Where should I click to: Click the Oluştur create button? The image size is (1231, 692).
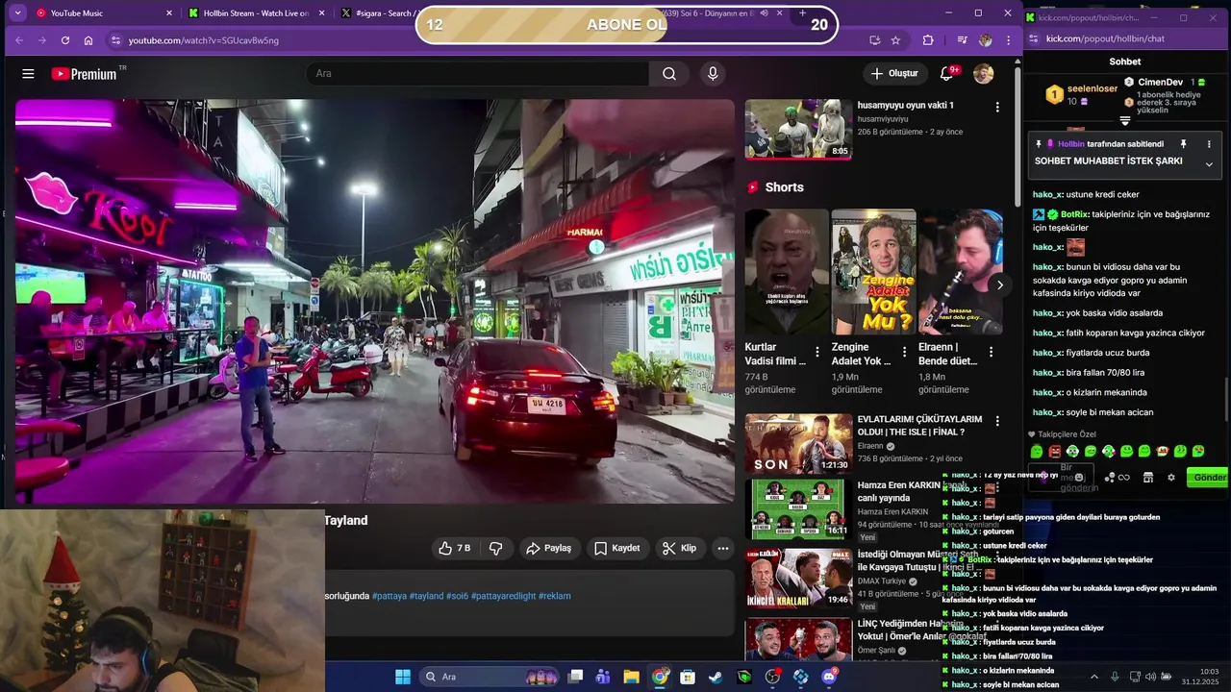point(894,74)
